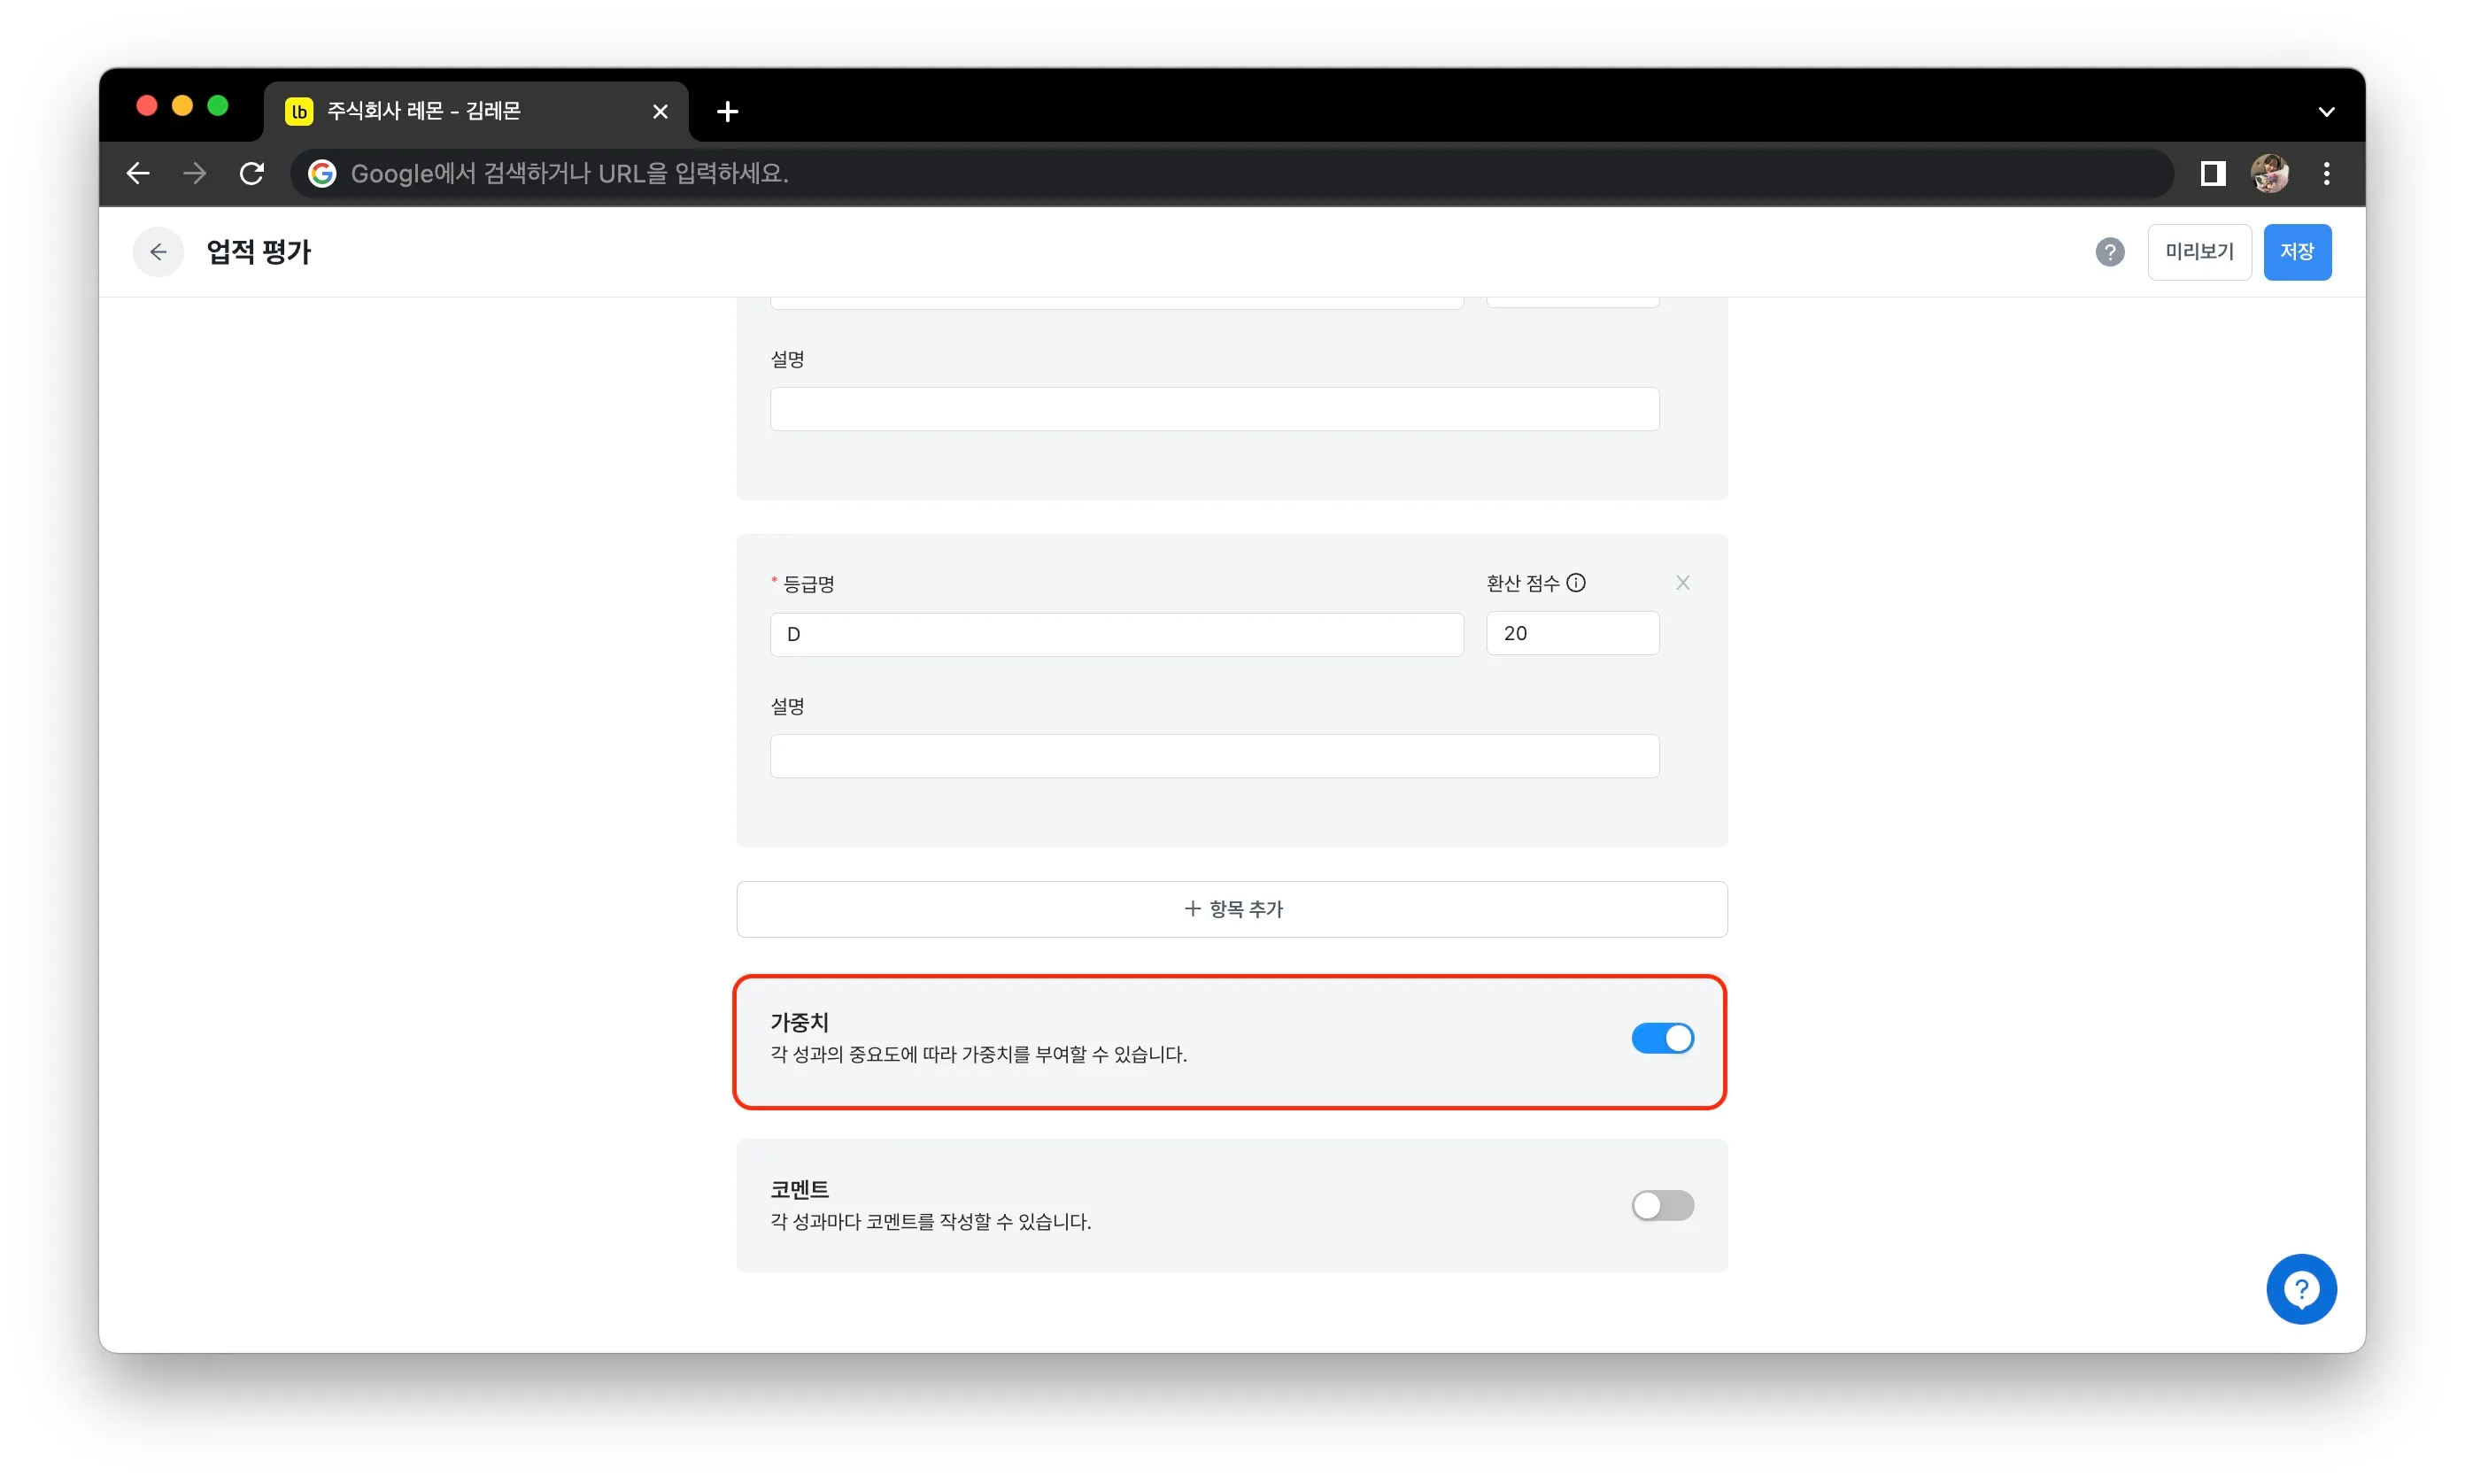2465x1484 pixels.
Task: Remove the D grade item with X
Action: click(1682, 583)
